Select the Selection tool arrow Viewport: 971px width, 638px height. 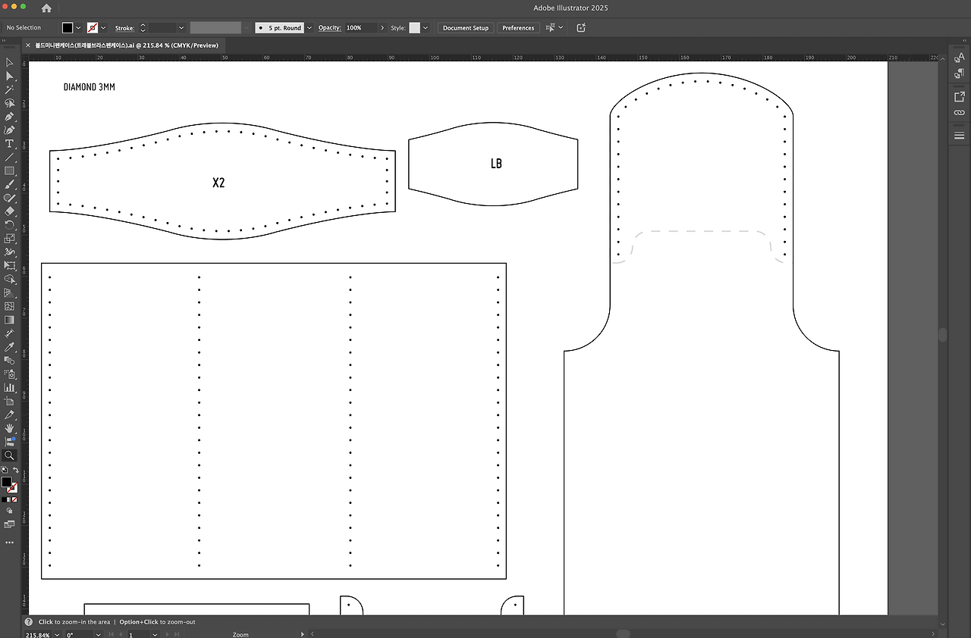(x=10, y=63)
